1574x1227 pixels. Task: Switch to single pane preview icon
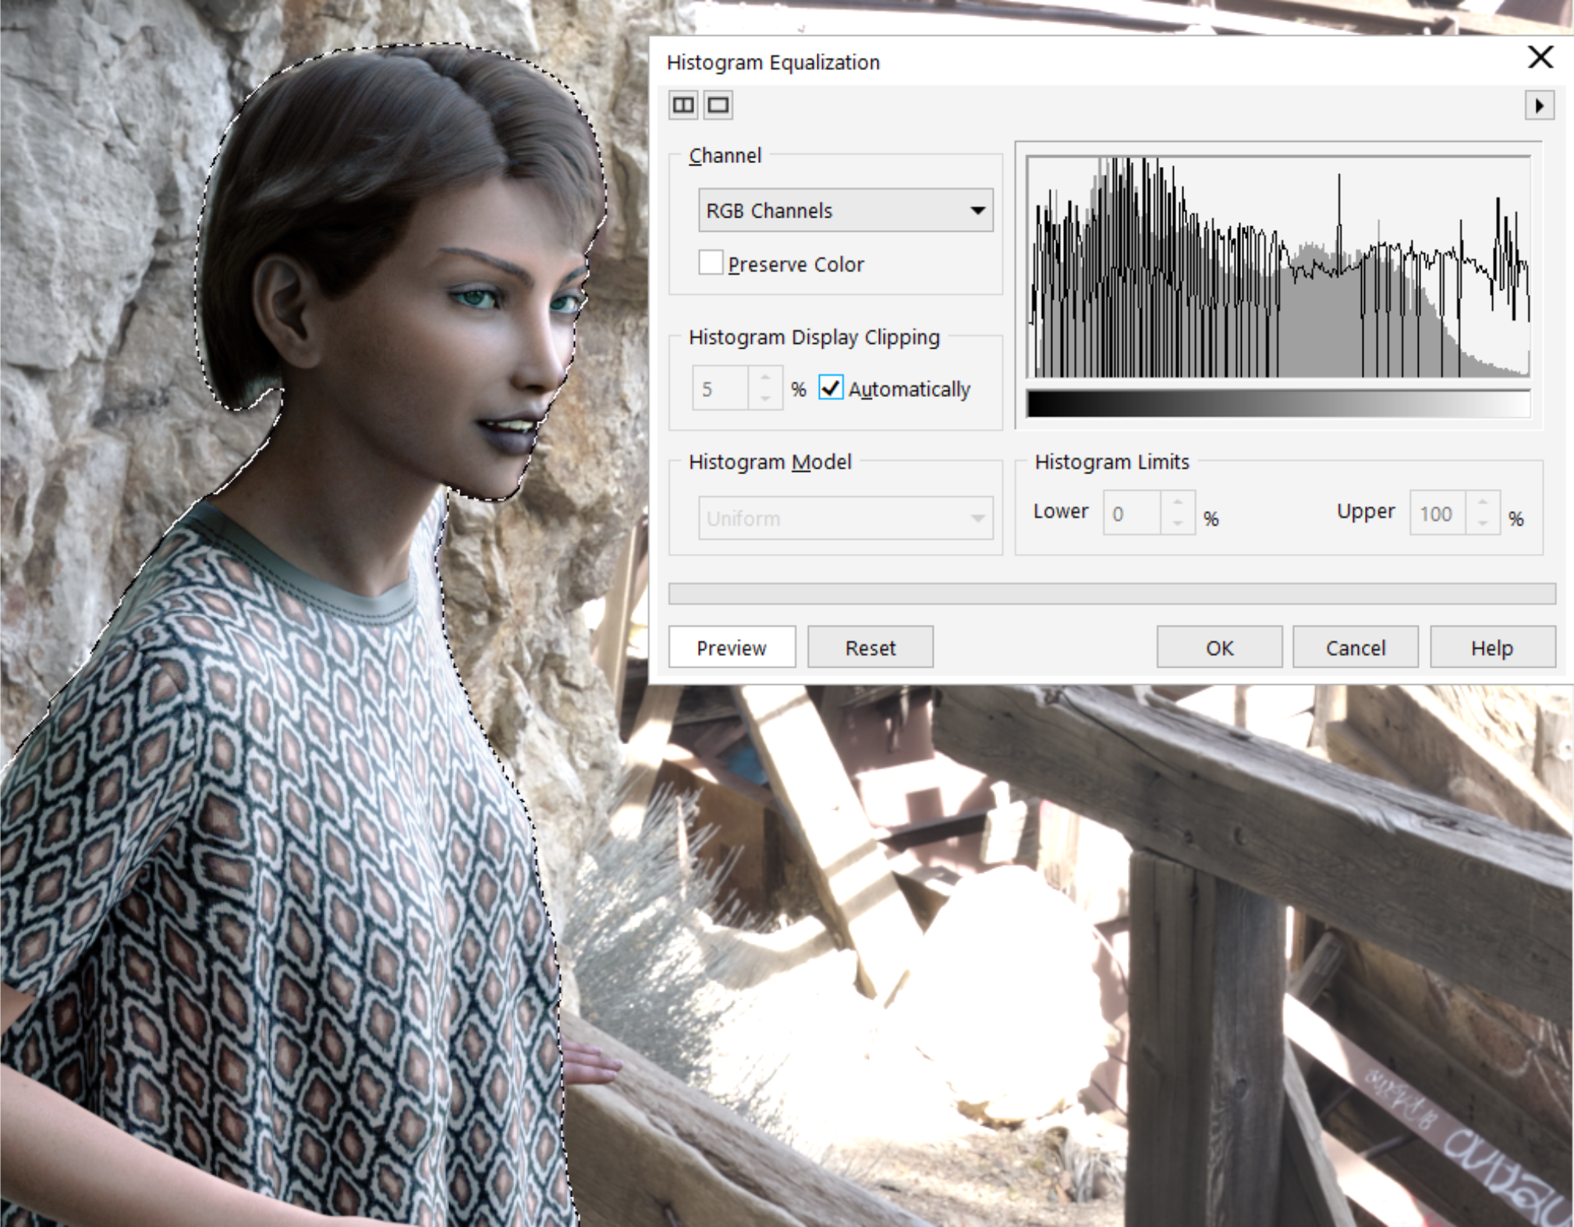(718, 105)
